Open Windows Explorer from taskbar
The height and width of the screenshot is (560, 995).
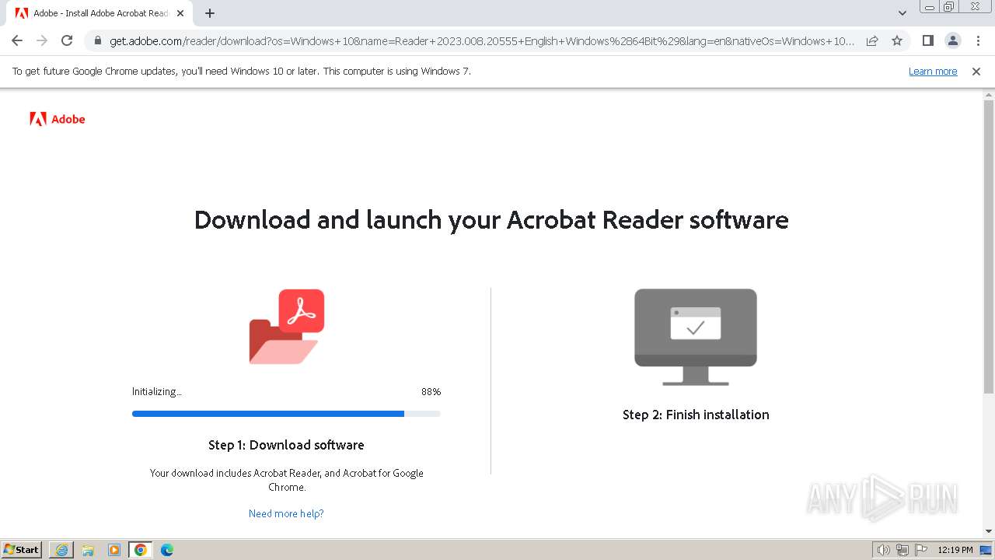pos(88,550)
